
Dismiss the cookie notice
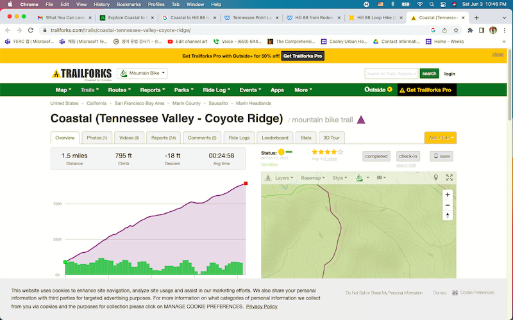pyautogui.click(x=439, y=293)
